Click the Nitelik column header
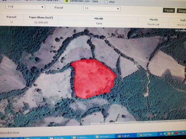Image resolution: width=186 pixels, height=139 pixels. pyautogui.click(x=99, y=19)
